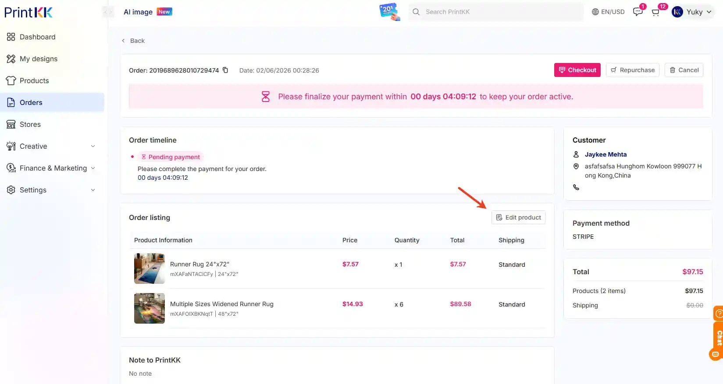723x384 pixels.
Task: Click the $89.58 total value
Action: pos(460,304)
